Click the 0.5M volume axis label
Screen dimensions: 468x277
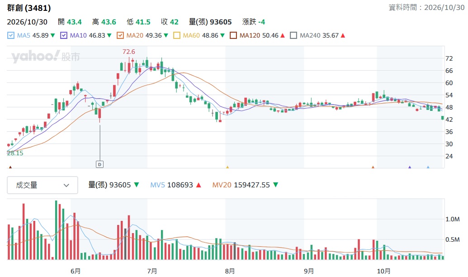click(x=453, y=239)
